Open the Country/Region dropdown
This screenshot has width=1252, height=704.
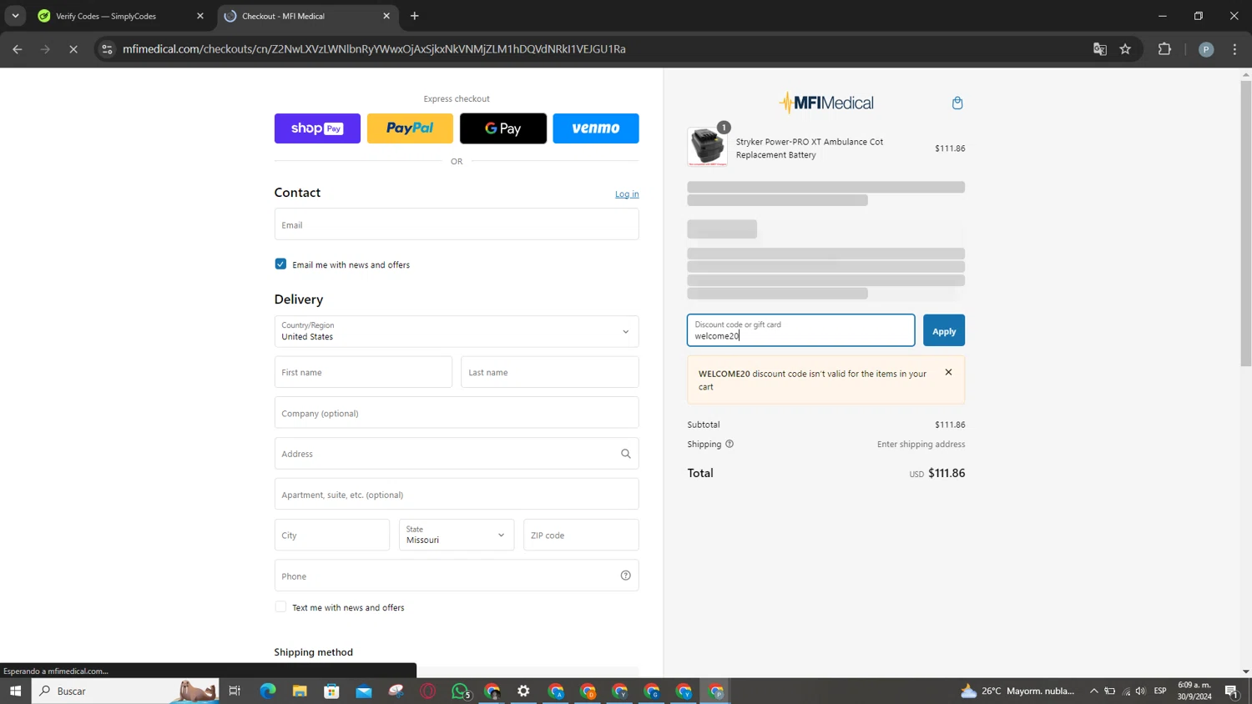coord(456,332)
